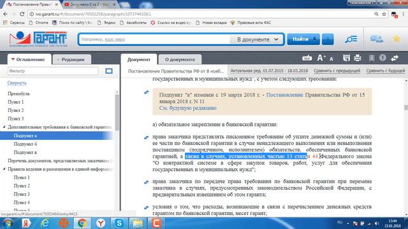Open the Chrome extension icon with red badge
408x229 pixels.
[394, 15]
